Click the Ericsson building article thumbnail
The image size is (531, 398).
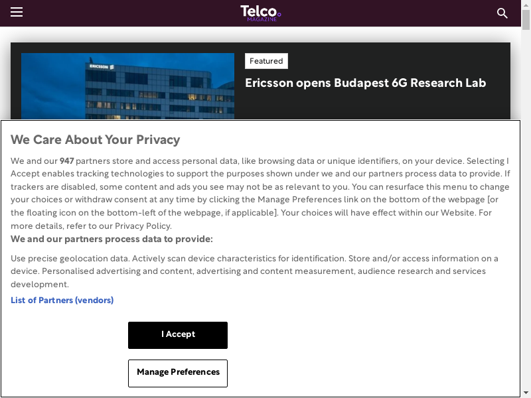(x=127, y=86)
